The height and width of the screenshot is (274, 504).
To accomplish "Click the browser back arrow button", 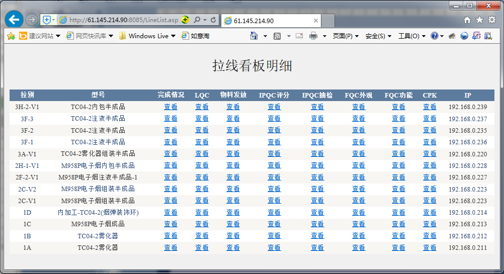I will click(x=14, y=20).
